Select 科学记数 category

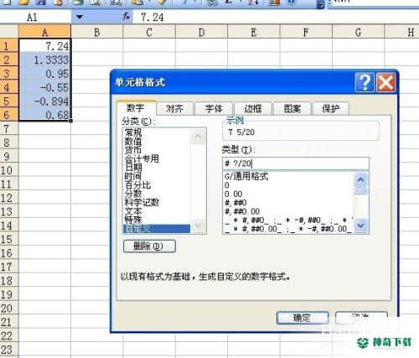coord(142,202)
